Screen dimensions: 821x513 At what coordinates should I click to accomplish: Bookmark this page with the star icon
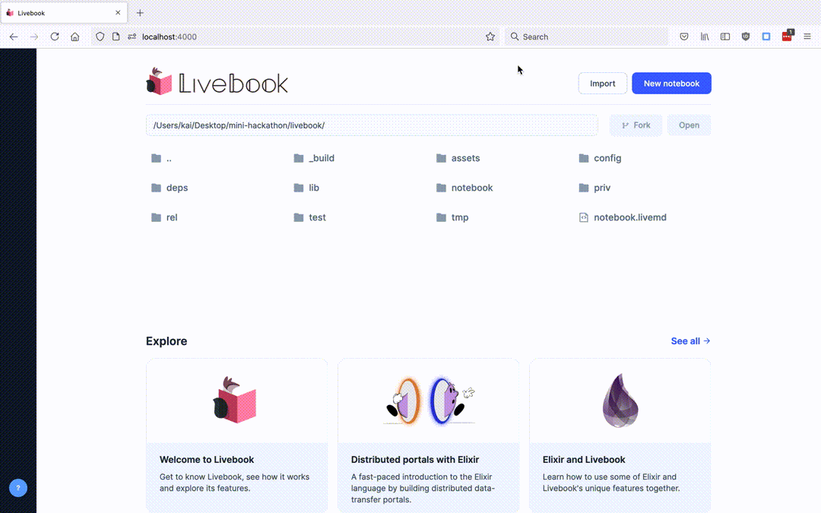[x=490, y=36]
